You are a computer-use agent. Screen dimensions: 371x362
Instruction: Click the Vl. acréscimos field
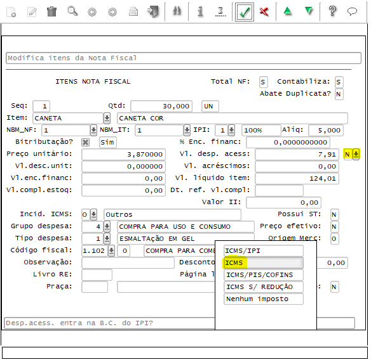click(297, 167)
